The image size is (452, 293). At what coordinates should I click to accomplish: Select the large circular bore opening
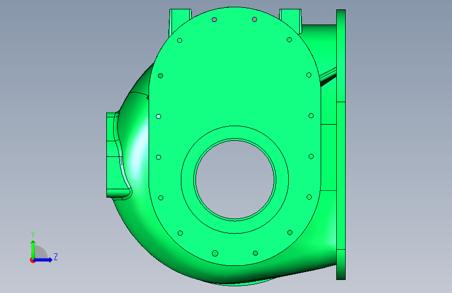[x=235, y=179]
